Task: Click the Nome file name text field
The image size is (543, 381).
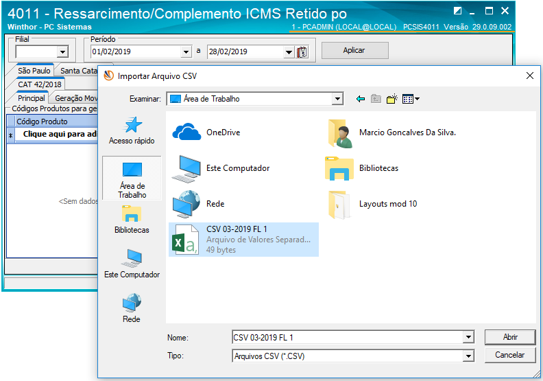Action: coord(348,337)
